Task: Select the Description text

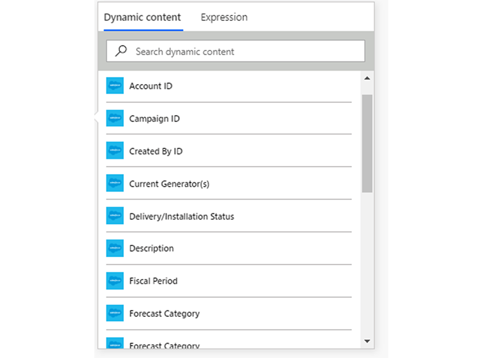Action: click(151, 249)
